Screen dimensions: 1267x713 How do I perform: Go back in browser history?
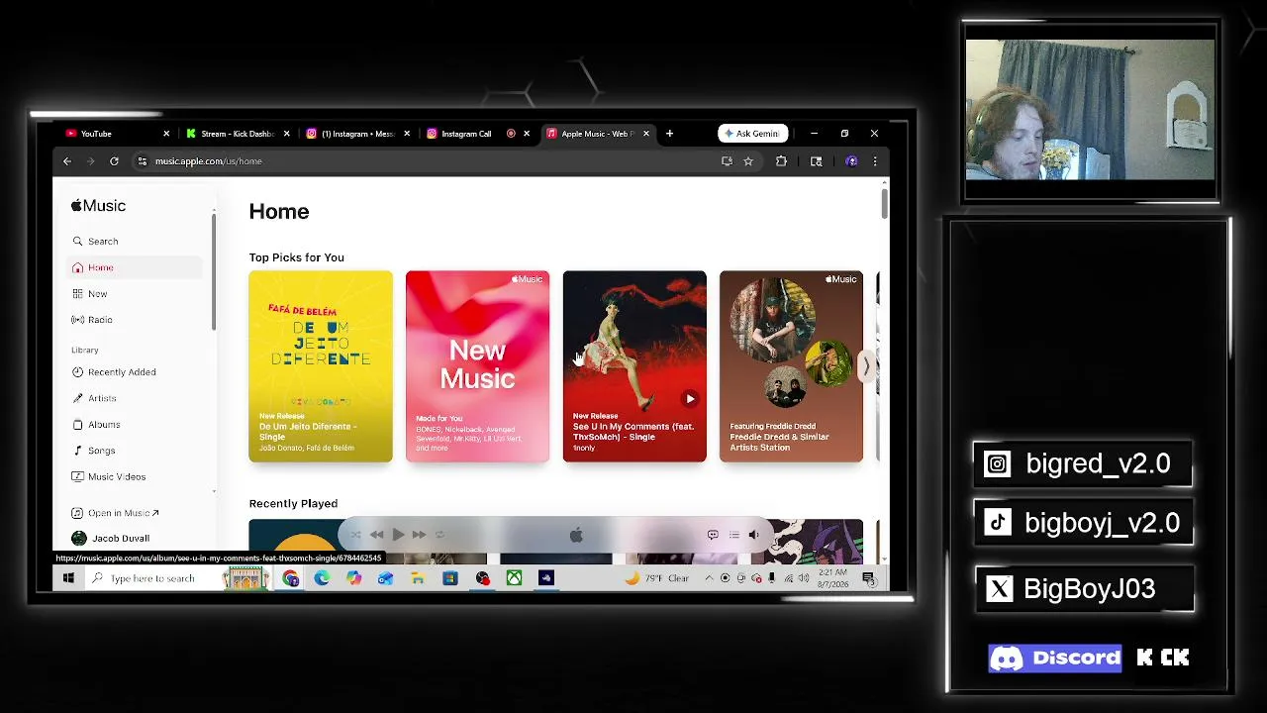click(67, 161)
